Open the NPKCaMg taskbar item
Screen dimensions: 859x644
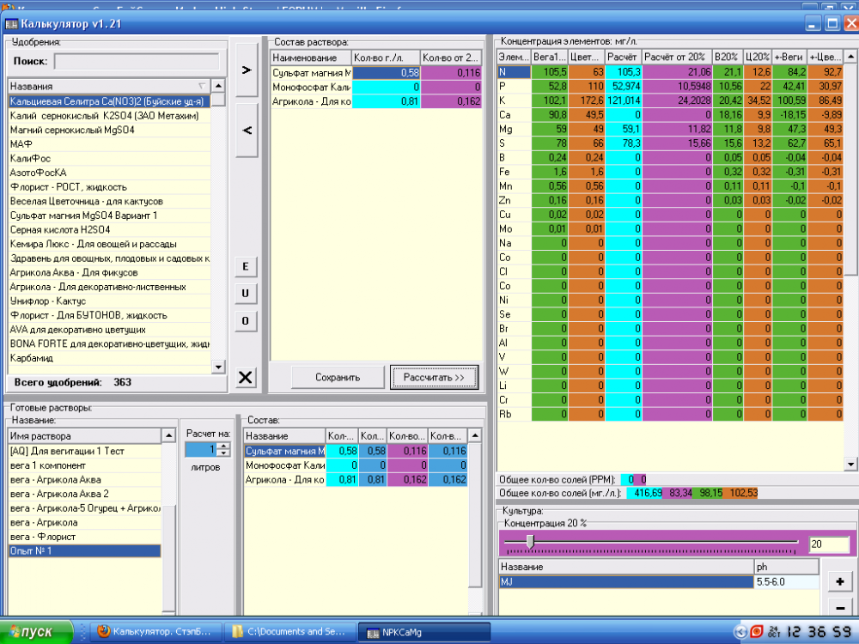(423, 632)
